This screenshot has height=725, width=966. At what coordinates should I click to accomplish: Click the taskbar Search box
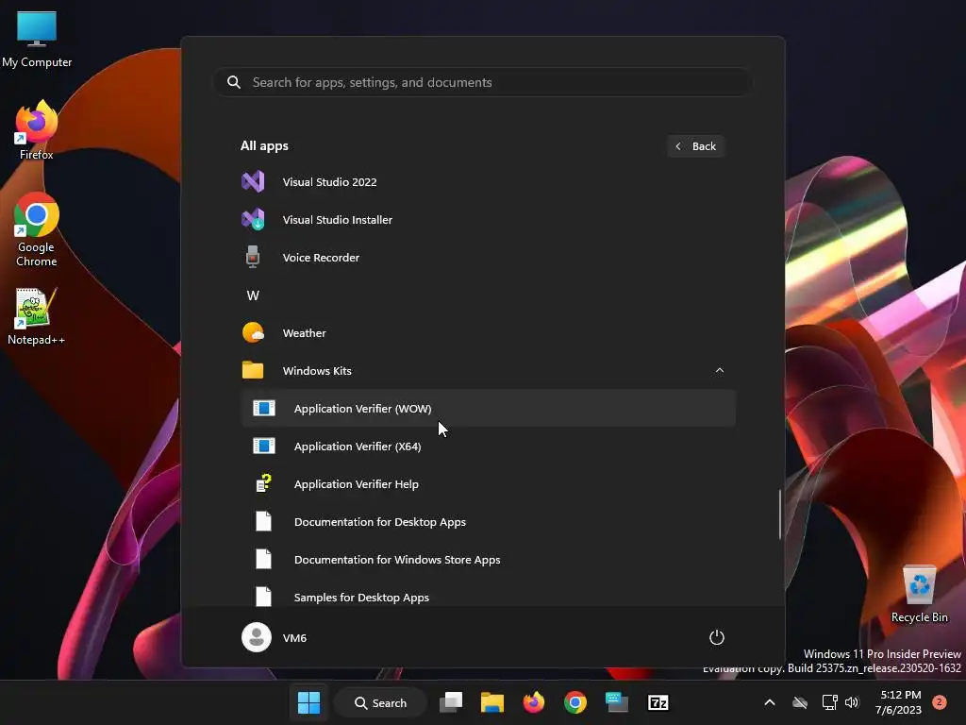click(380, 702)
